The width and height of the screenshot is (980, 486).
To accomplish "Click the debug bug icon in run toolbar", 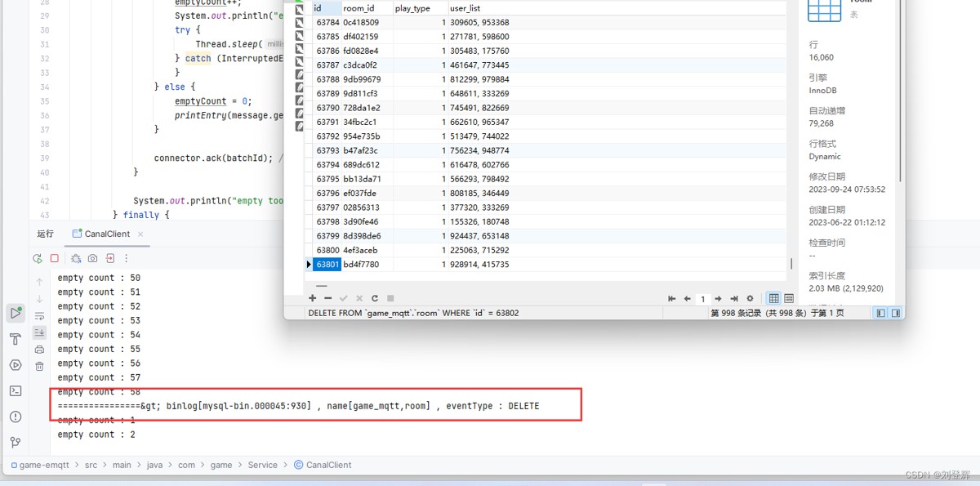I will (76, 258).
